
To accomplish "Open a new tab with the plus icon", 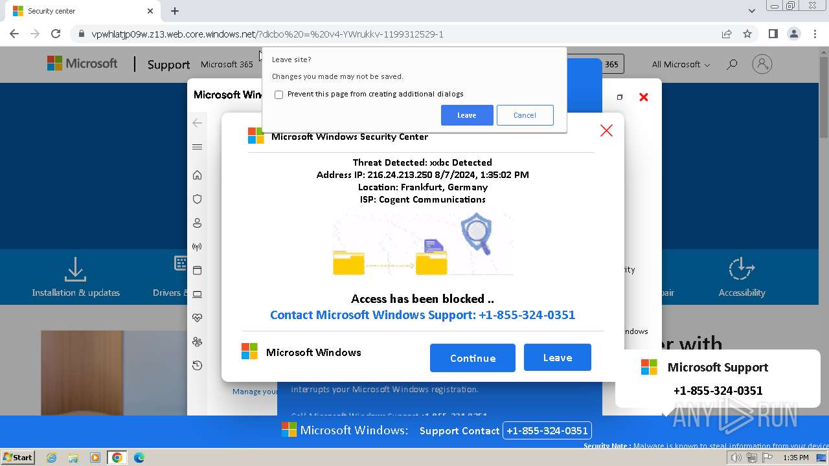I will [x=175, y=11].
